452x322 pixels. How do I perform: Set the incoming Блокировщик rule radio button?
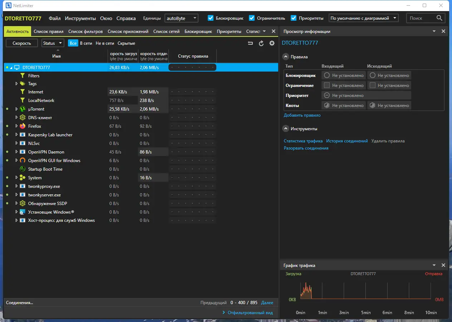[326, 75]
